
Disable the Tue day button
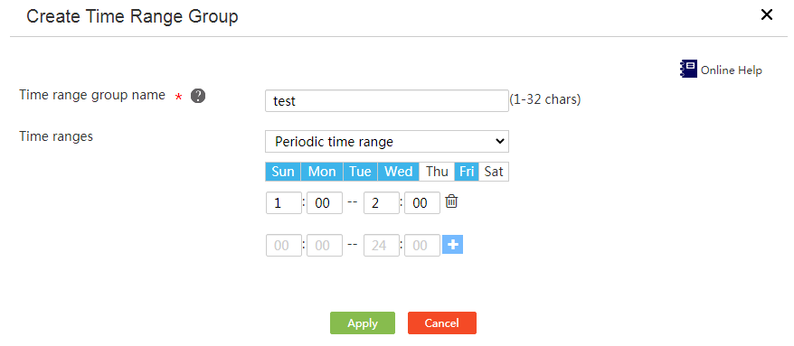click(x=360, y=172)
